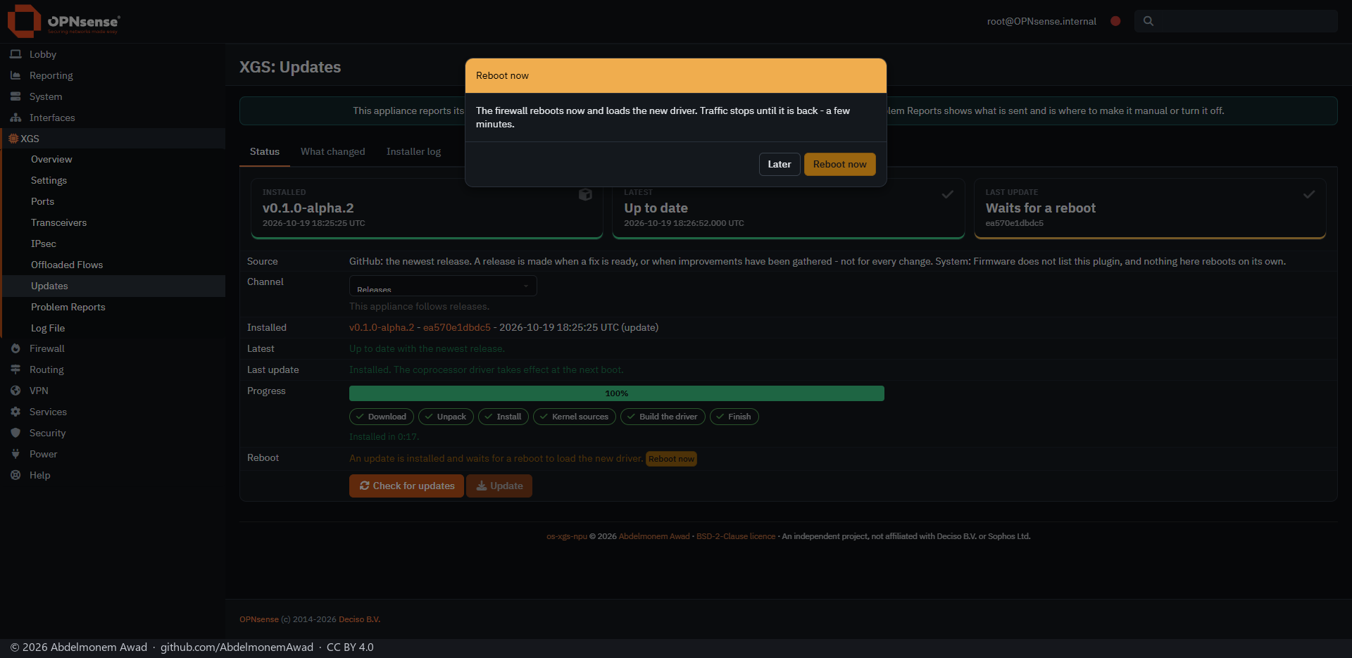The height and width of the screenshot is (658, 1352).
Task: Click the Security shield icon
Action: (15, 433)
